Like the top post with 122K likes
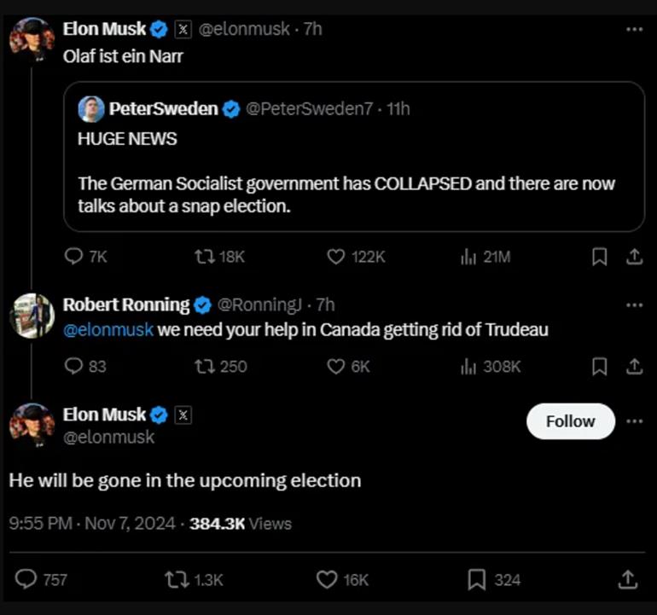This screenshot has height=615, width=657. pyautogui.click(x=336, y=257)
